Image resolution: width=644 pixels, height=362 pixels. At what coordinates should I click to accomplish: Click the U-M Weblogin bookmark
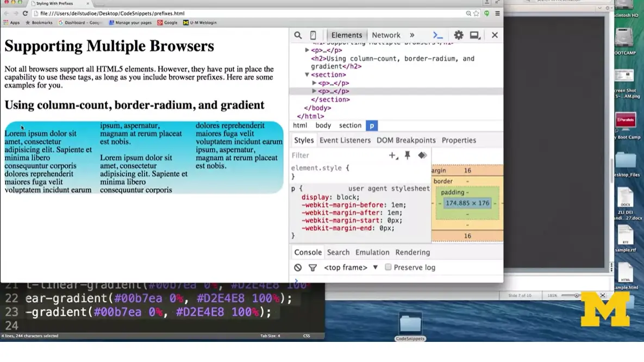pos(200,23)
